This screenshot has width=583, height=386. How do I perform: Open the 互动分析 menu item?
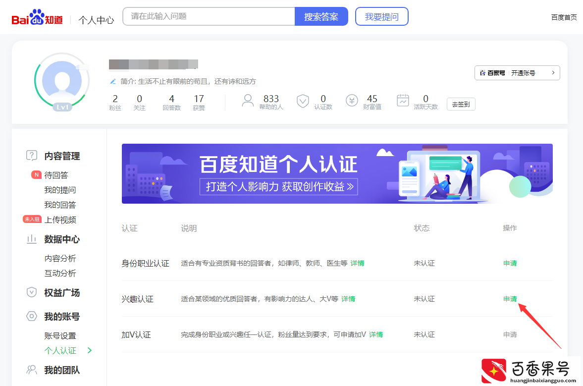pos(60,273)
